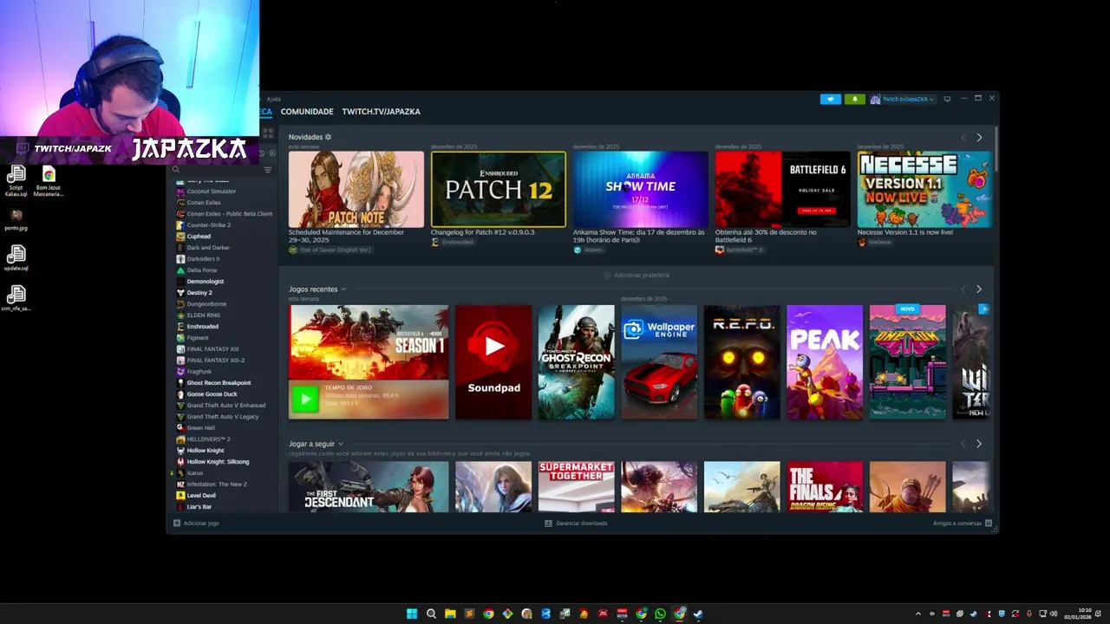Open The First Descendant suggestion tile
The width and height of the screenshot is (1110, 624).
[369, 486]
